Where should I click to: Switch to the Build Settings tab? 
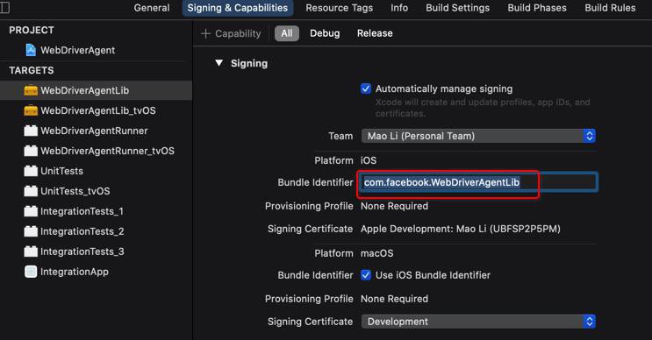click(x=457, y=8)
